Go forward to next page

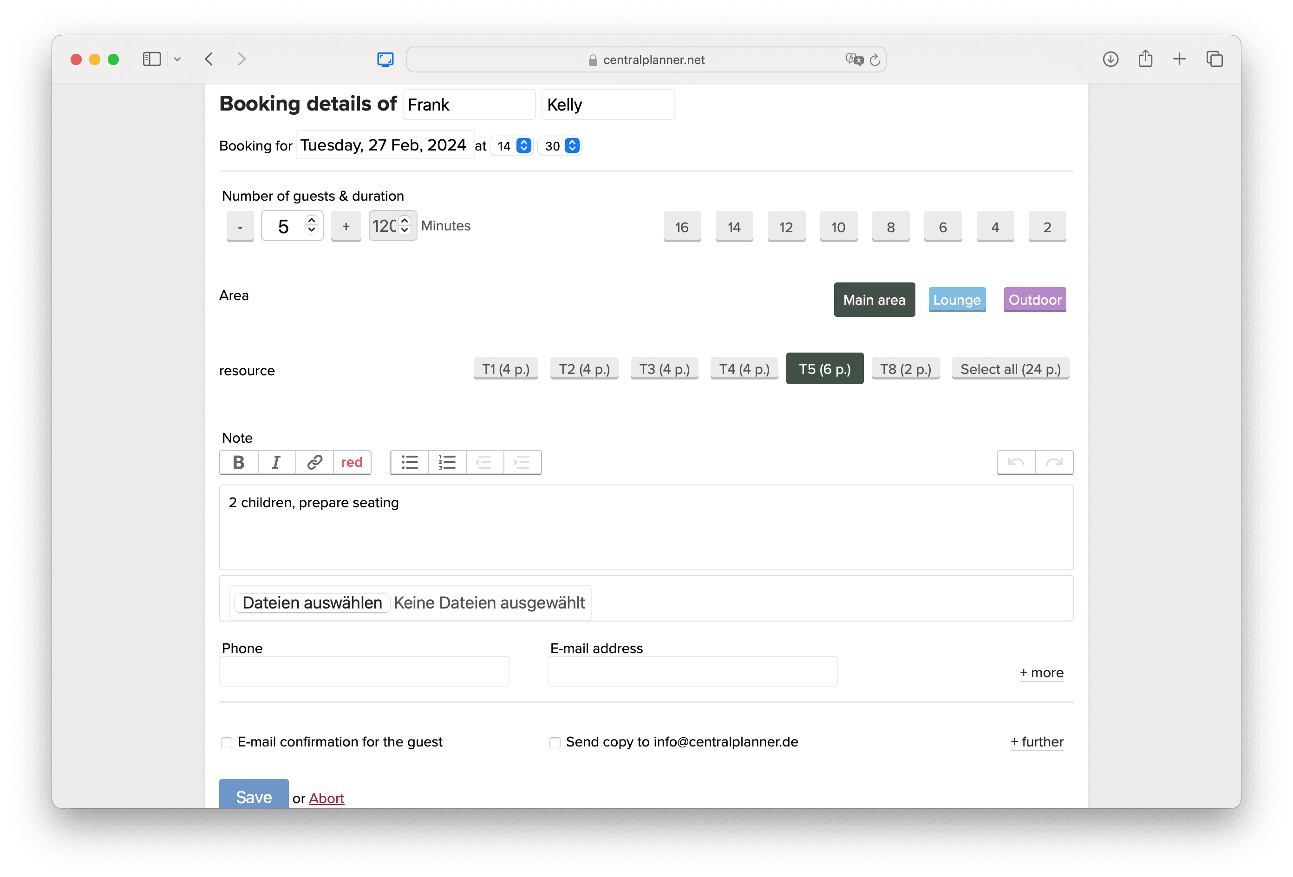[x=242, y=59]
